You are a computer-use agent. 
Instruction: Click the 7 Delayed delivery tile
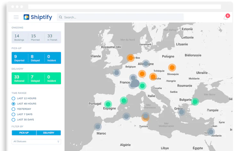pyautogui.click(x=36, y=78)
